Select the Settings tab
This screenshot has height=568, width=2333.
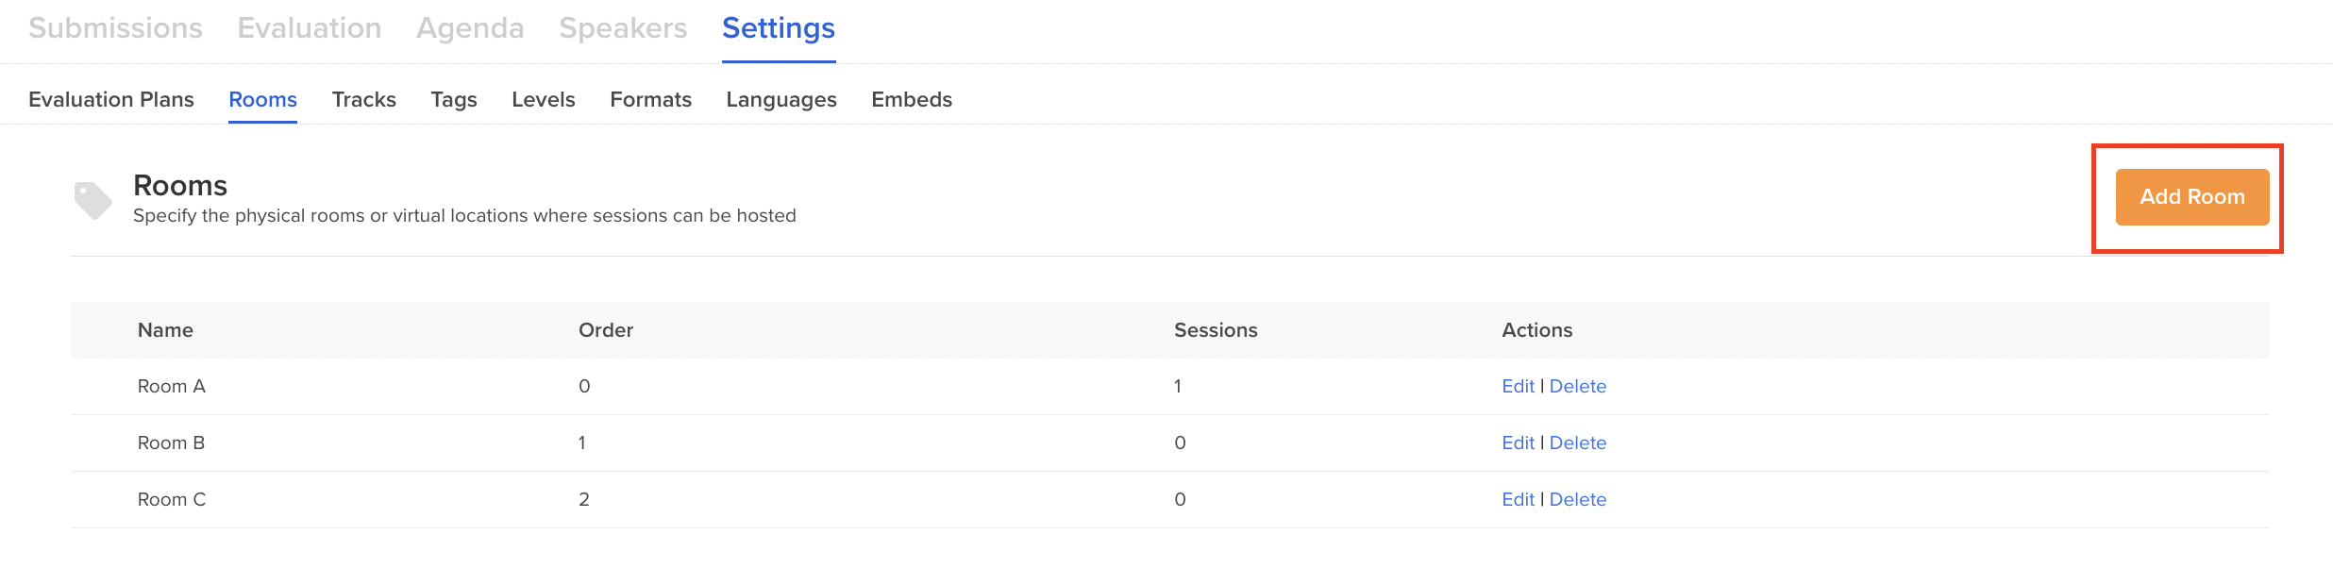[779, 28]
